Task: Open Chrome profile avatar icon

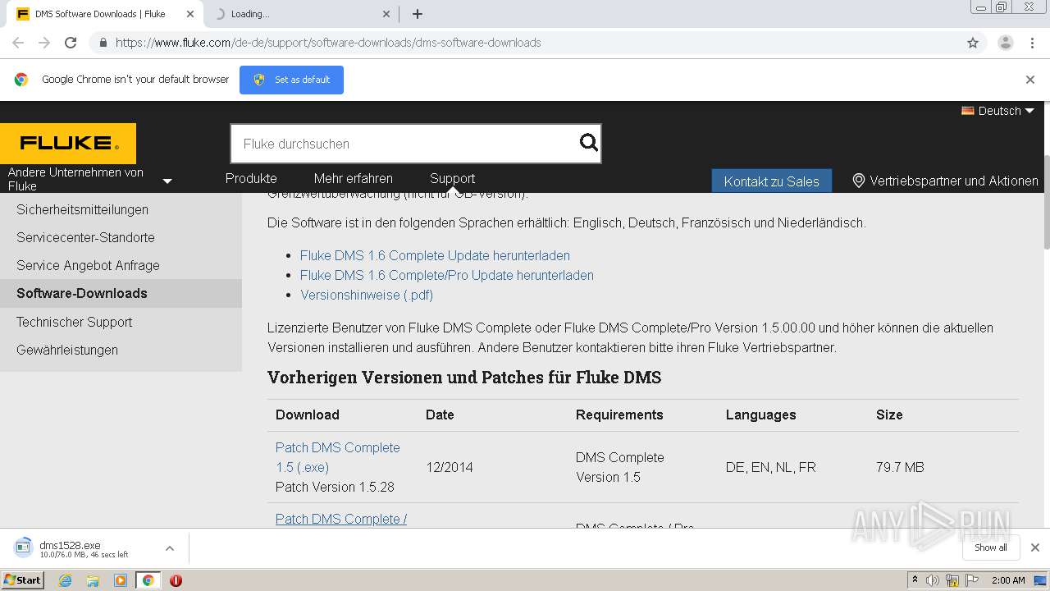Action: [1005, 43]
